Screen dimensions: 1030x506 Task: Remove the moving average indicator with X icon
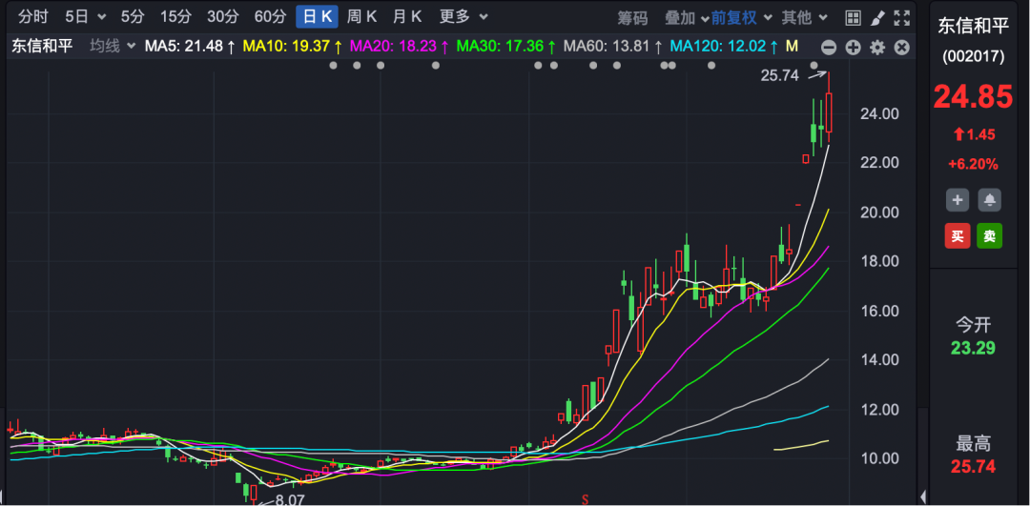pos(901,47)
